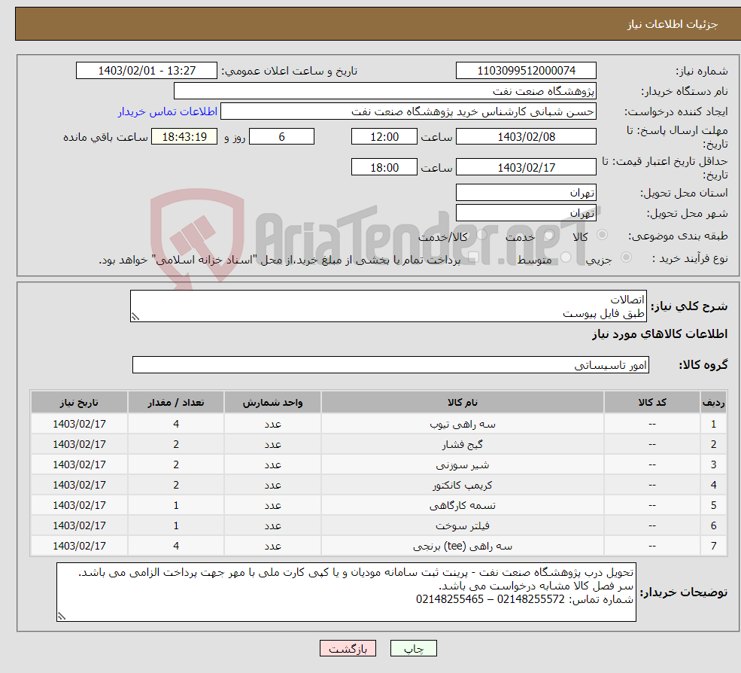Click the اطلاعات کالاهای مورد نیاز heading
Image resolution: width=741 pixels, height=673 pixels.
[660, 334]
